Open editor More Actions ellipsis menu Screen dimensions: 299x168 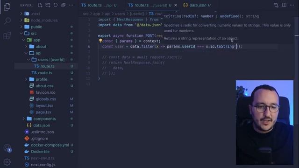coord(292,5)
